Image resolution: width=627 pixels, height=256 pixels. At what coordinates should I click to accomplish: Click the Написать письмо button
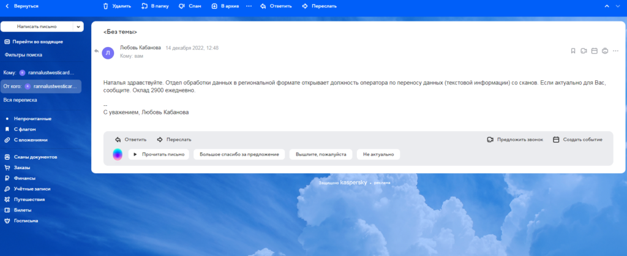coord(37,26)
